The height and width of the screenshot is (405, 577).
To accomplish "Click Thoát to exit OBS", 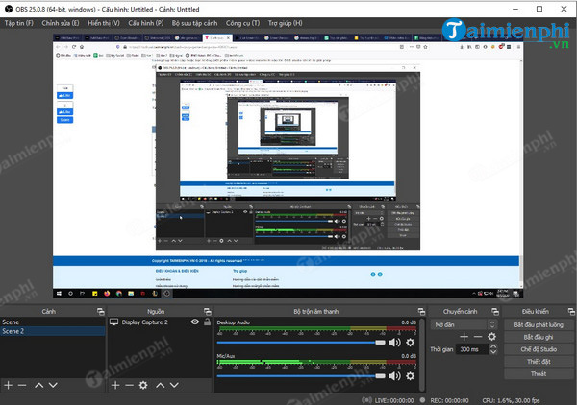I will pyautogui.click(x=539, y=373).
